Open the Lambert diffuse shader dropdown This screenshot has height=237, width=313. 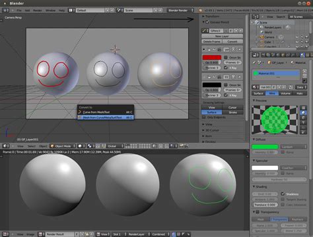tap(294, 147)
